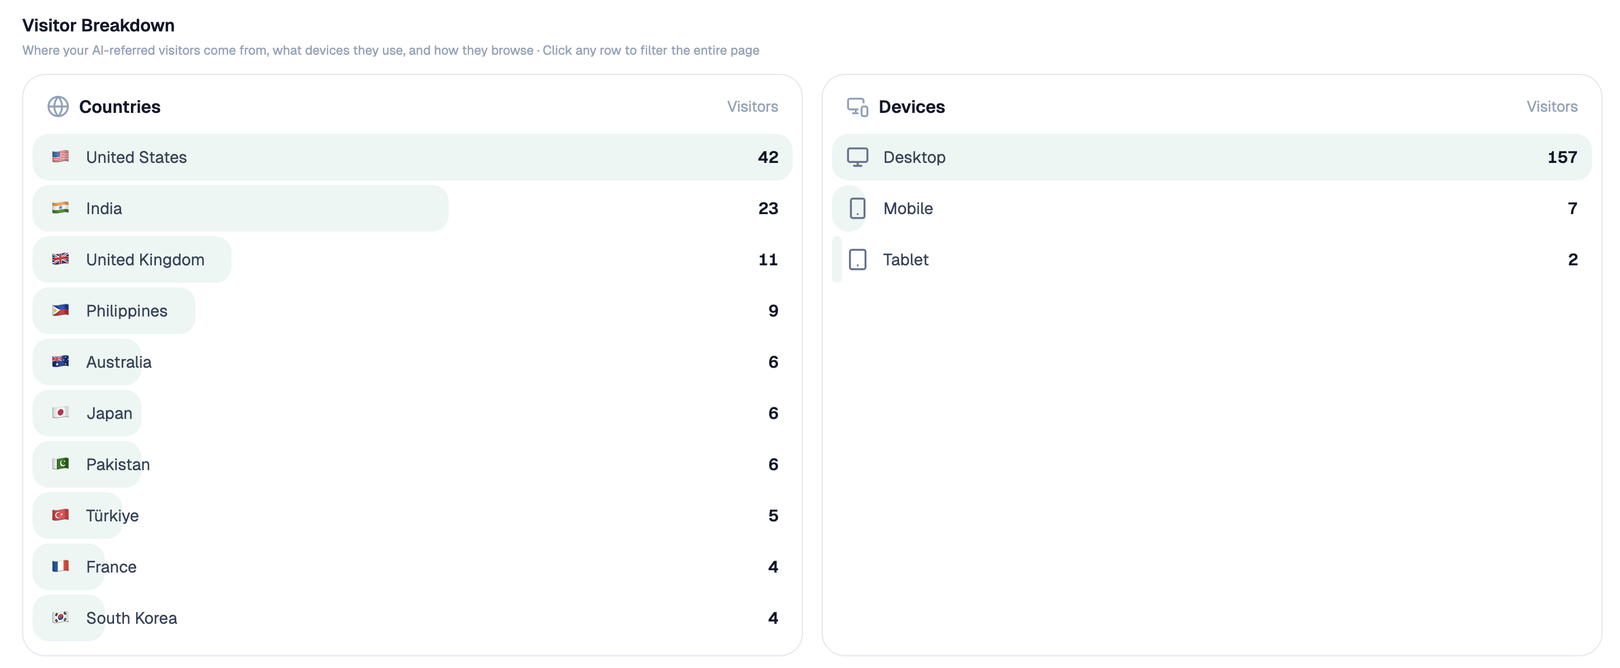Screen dimensions: 1620x668
Task: Select the Philippines row label
Action: (x=126, y=311)
